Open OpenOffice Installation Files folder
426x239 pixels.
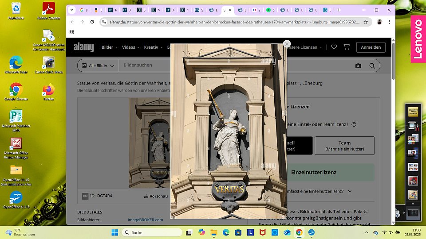pos(16,175)
